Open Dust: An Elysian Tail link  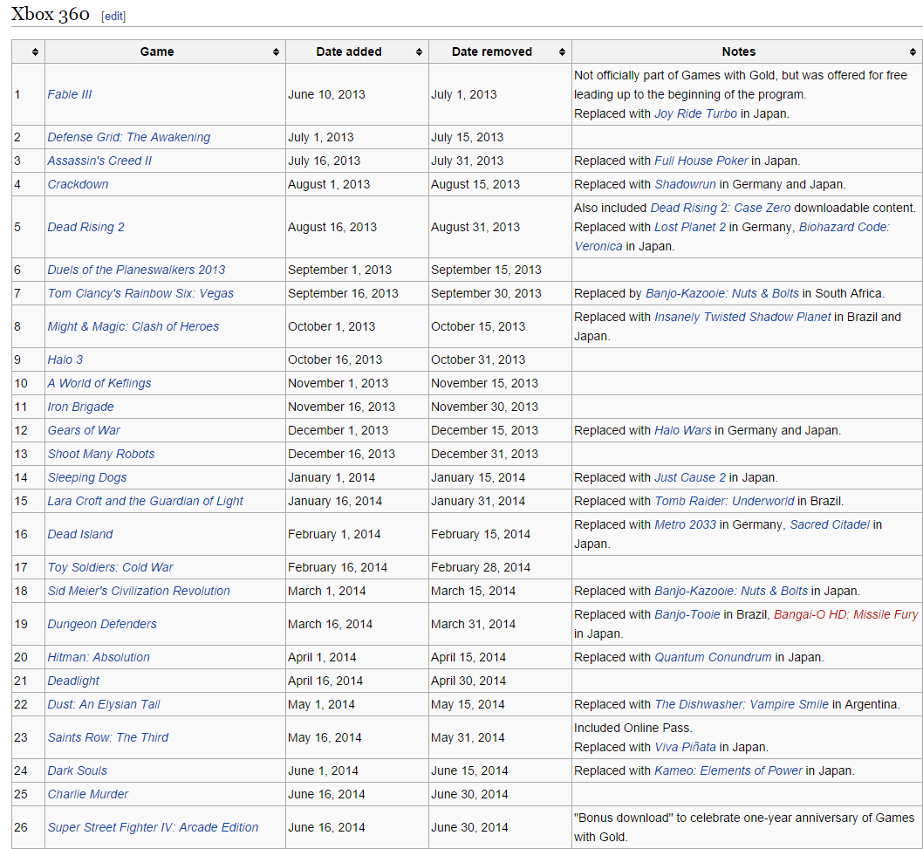104,704
